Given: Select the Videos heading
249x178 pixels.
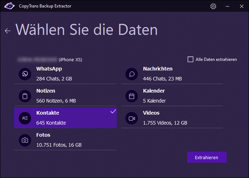Looking at the screenshot, I should tap(151, 113).
